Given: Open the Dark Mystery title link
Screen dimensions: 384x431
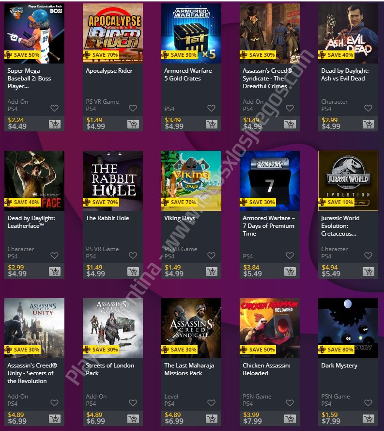Looking at the screenshot, I should point(339,365).
